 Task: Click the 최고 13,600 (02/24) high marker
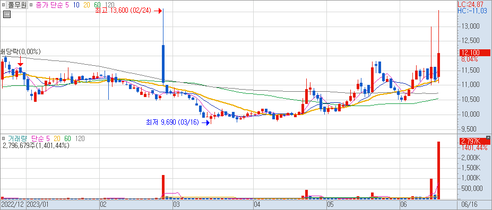(x=128, y=11)
